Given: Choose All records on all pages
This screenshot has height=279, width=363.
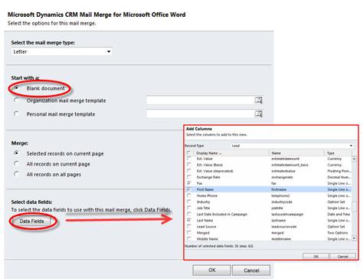Looking at the screenshot, I should pos(16,174).
